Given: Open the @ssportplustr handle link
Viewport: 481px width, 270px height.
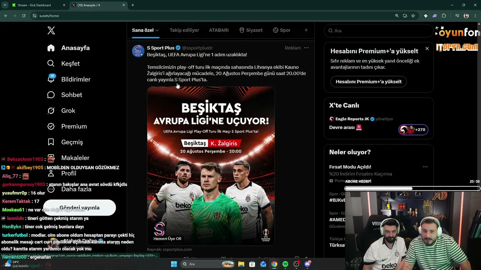Looking at the screenshot, I should pos(197,48).
